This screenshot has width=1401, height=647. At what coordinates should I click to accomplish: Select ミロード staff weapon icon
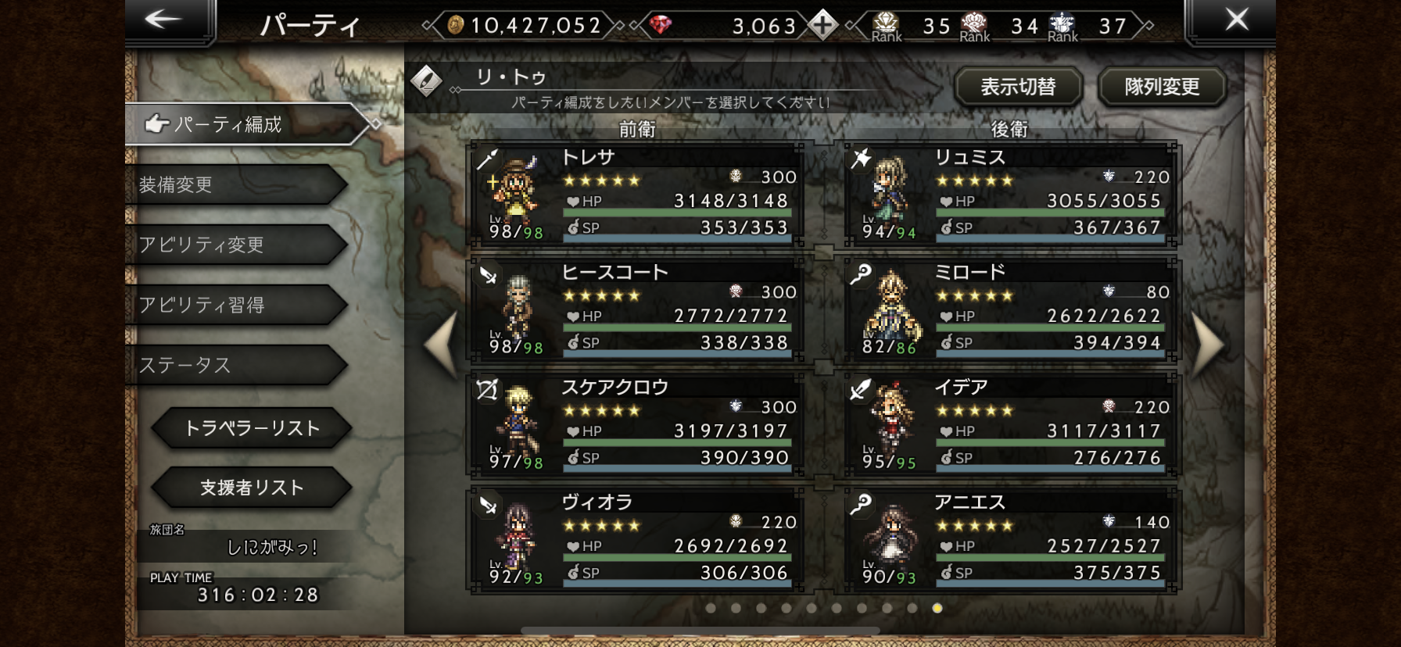point(861,274)
